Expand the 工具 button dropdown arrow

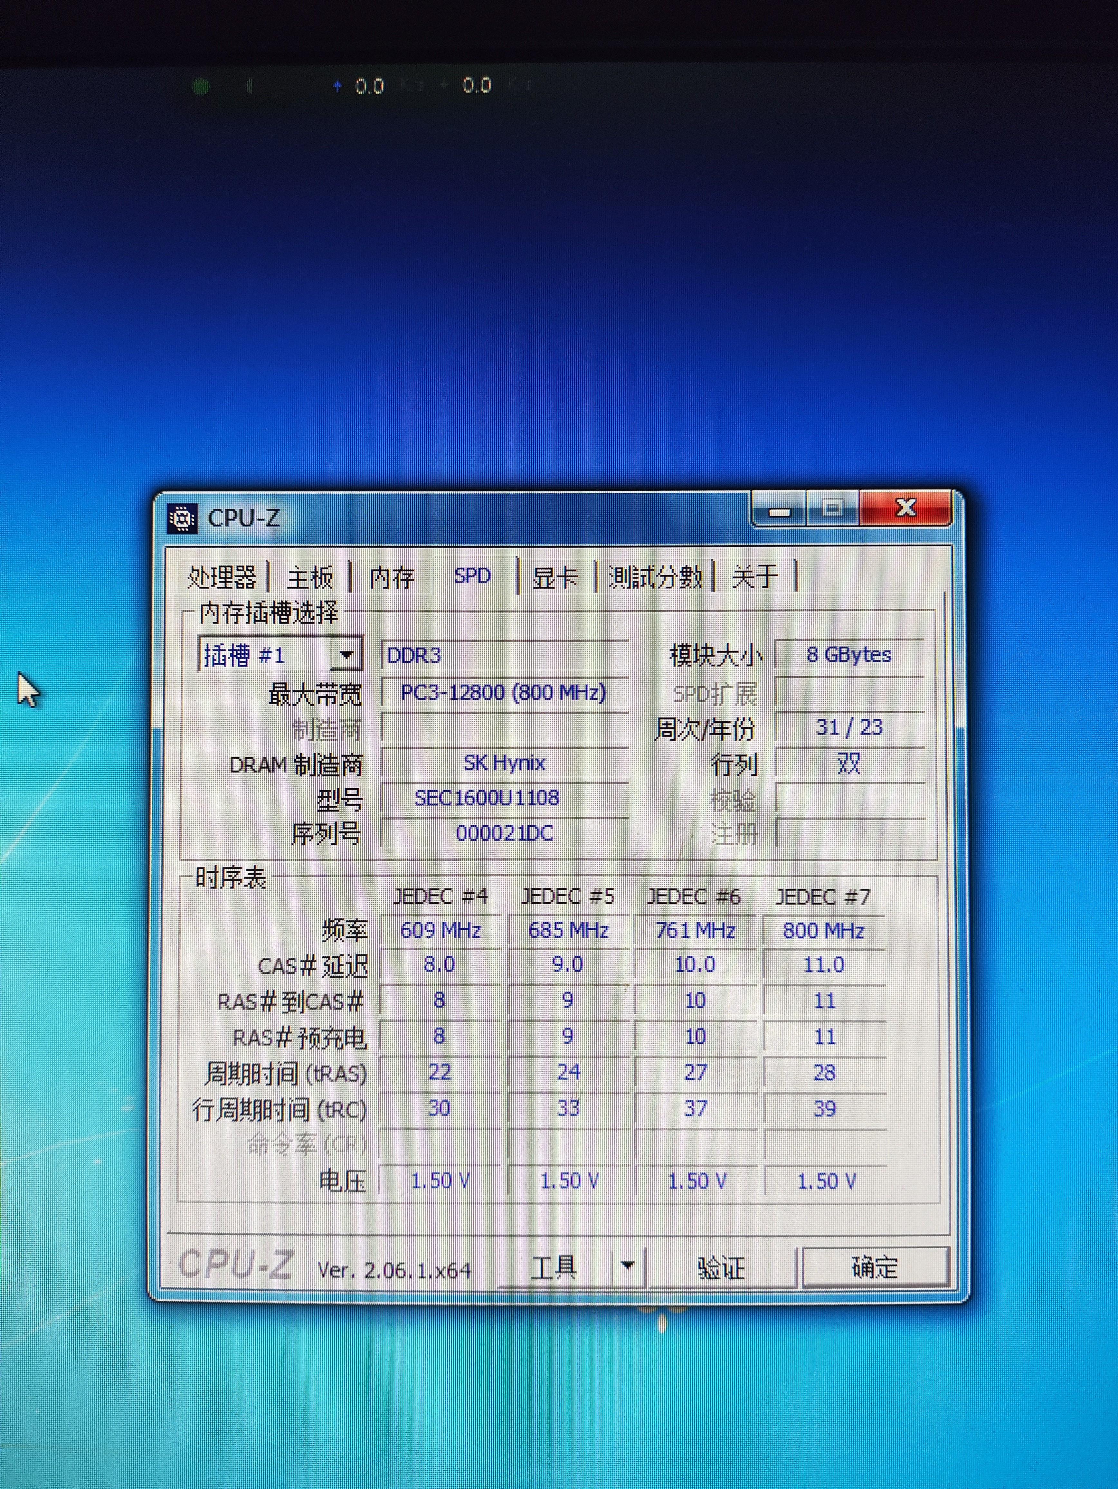point(627,1266)
